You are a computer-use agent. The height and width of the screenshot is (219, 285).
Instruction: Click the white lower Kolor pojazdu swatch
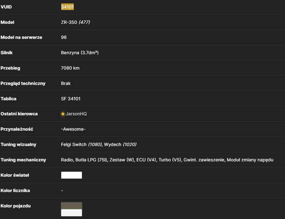(x=72, y=213)
